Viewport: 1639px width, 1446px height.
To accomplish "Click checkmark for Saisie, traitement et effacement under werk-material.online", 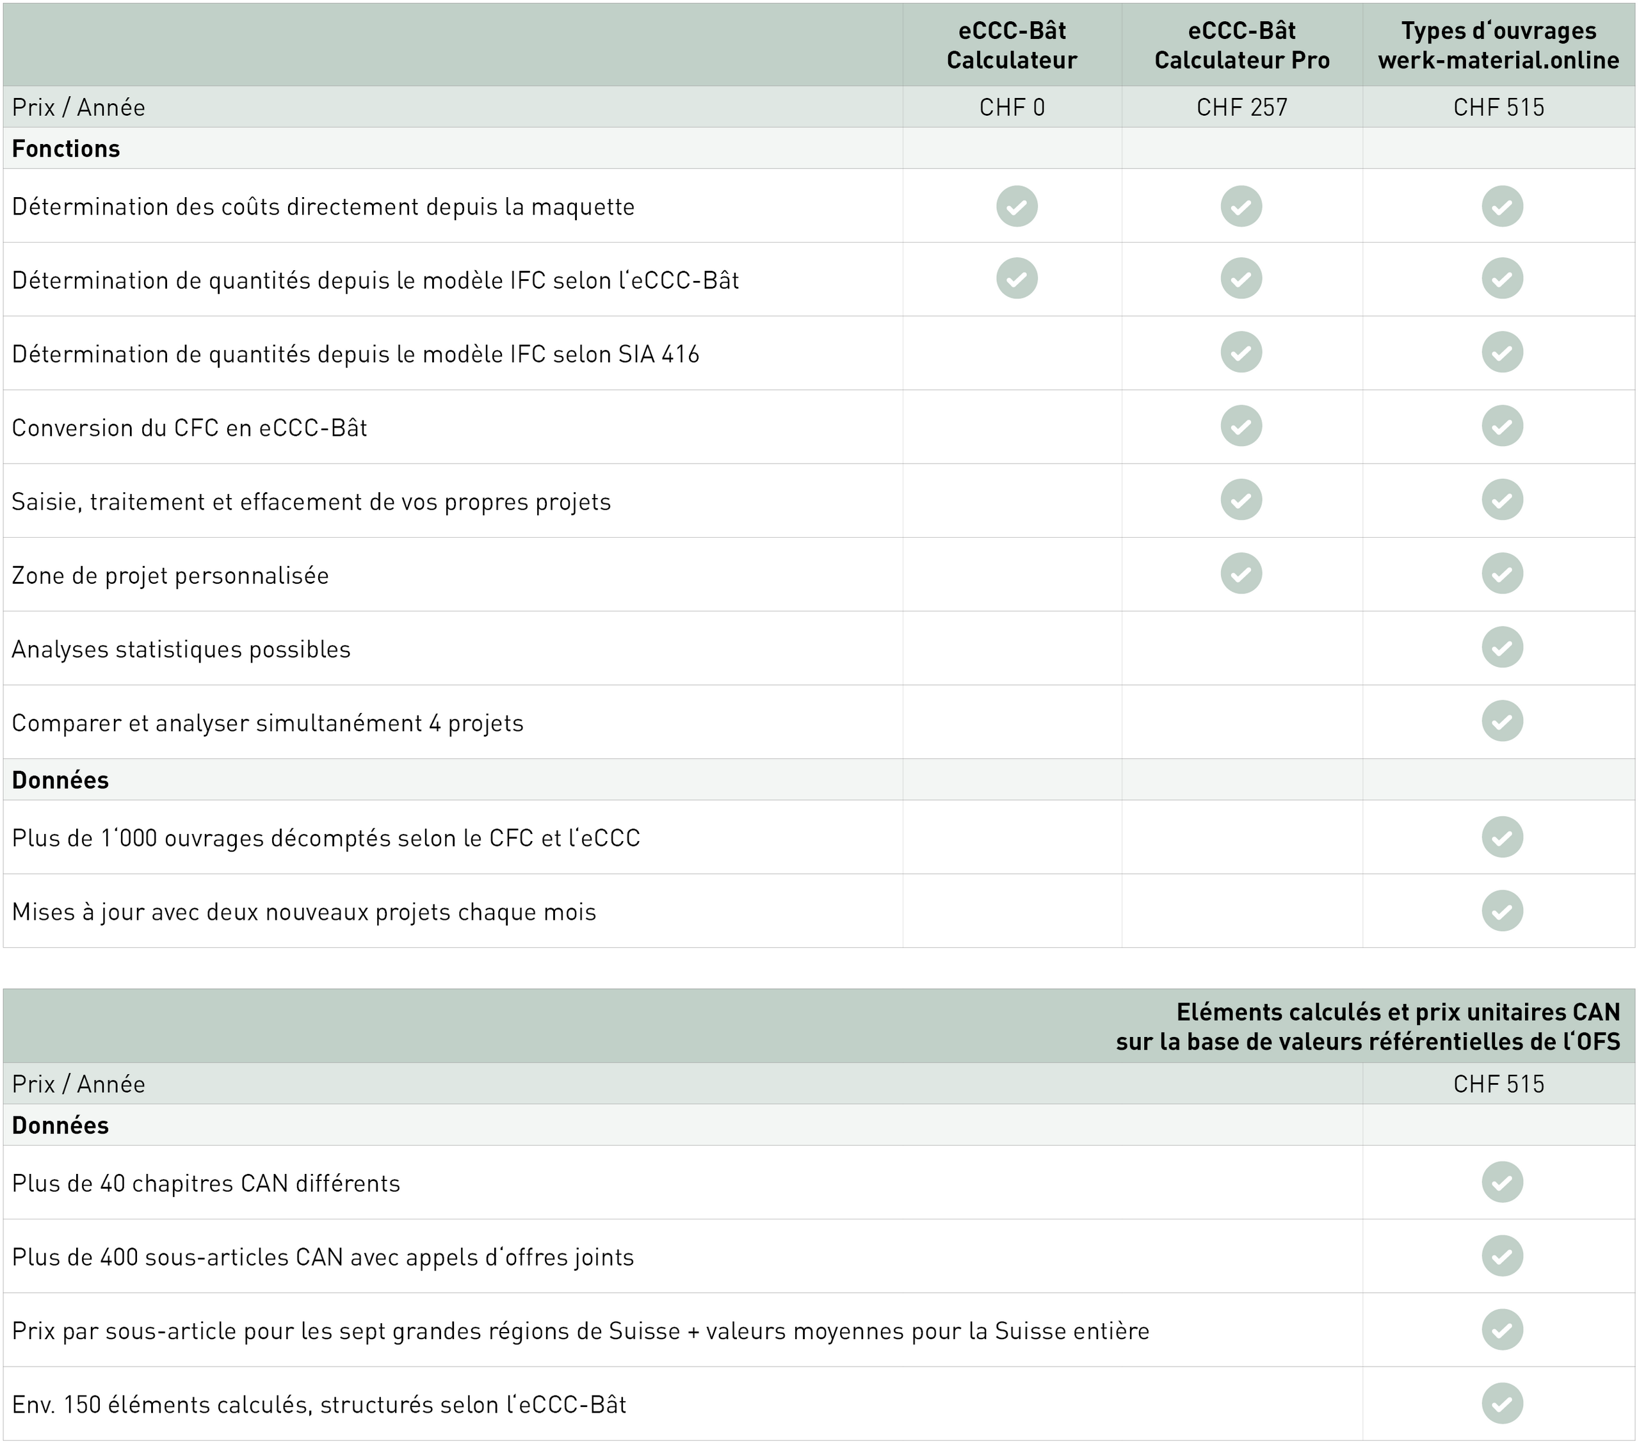I will [1502, 499].
